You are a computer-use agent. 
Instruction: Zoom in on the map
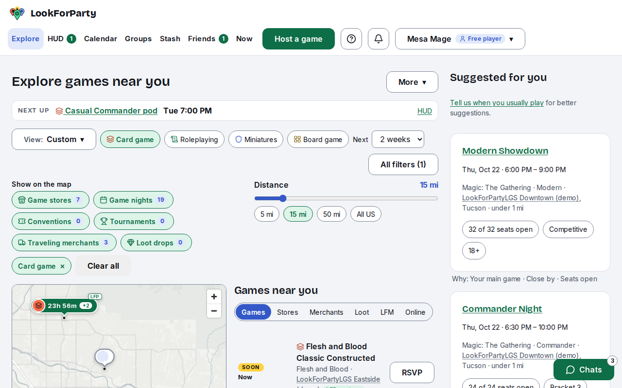[214, 296]
